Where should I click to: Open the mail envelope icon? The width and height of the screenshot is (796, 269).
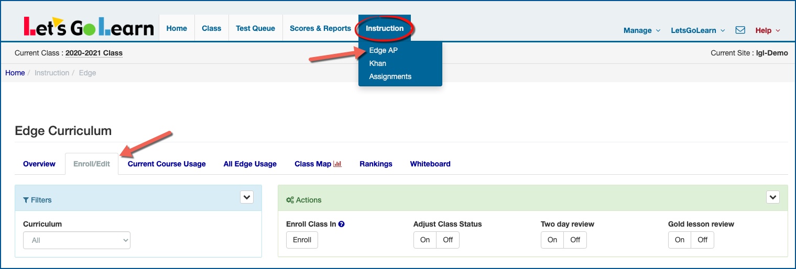pyautogui.click(x=740, y=30)
